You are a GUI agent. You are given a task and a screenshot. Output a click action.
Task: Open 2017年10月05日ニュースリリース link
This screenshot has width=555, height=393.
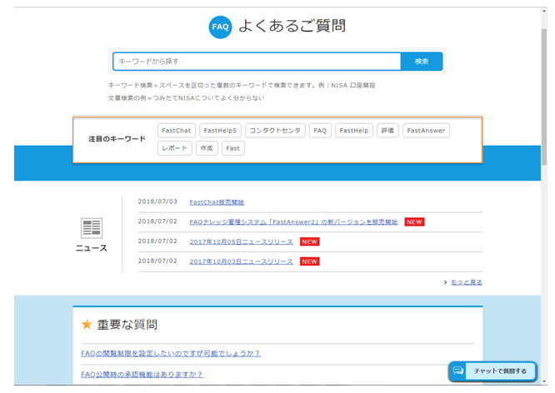tap(241, 241)
